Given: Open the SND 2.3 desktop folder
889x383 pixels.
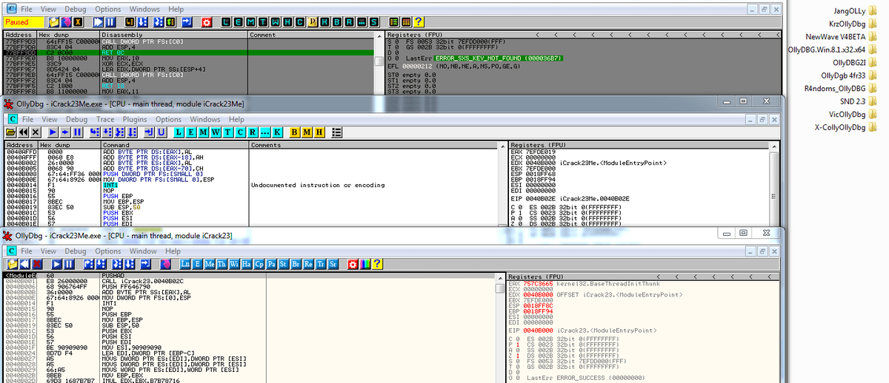Looking at the screenshot, I should point(853,101).
